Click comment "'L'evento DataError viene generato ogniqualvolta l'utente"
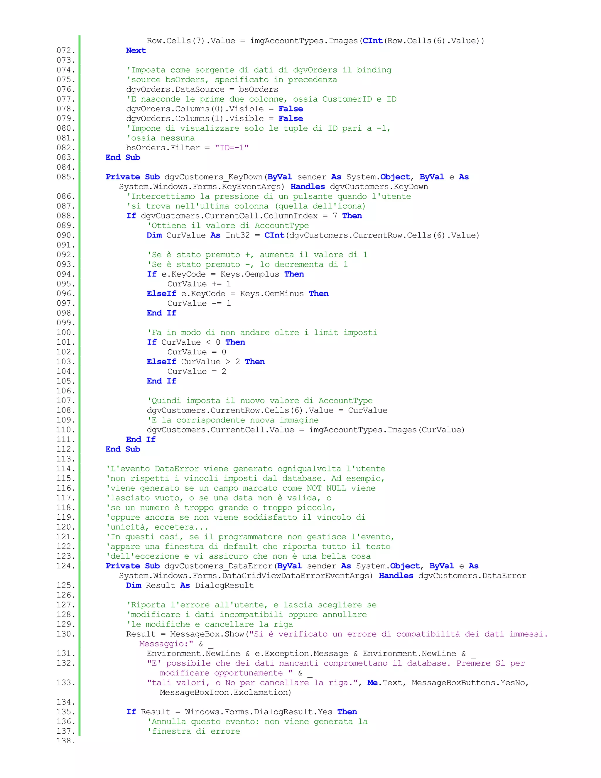This screenshot has height=778, width=601. click(246, 469)
